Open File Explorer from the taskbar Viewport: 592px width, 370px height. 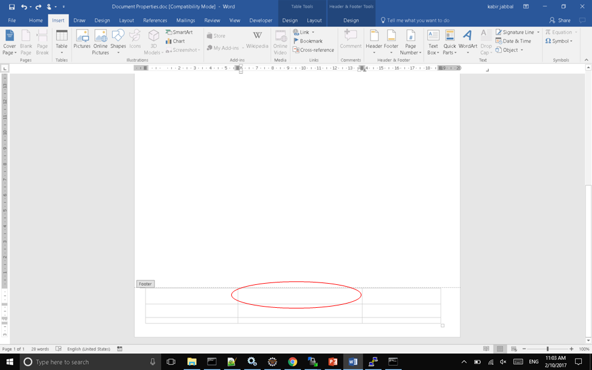coord(192,362)
